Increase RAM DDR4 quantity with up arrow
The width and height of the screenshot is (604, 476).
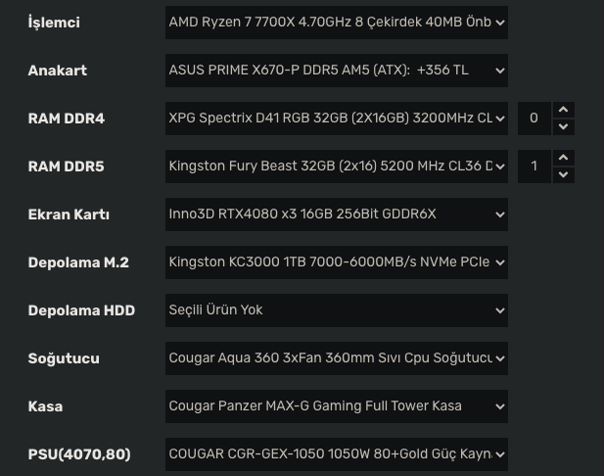(563, 110)
